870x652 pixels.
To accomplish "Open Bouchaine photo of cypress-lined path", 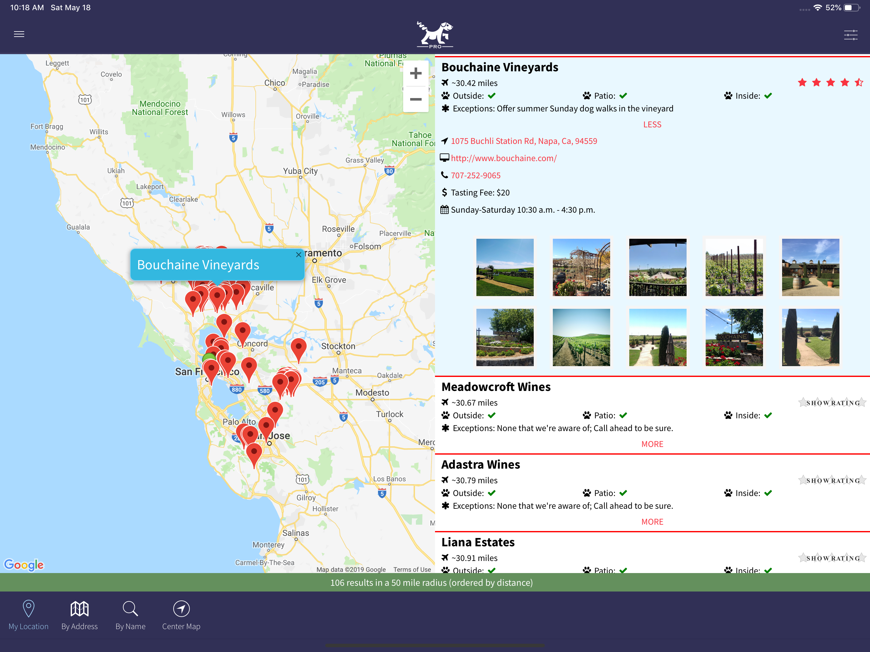I will [811, 337].
